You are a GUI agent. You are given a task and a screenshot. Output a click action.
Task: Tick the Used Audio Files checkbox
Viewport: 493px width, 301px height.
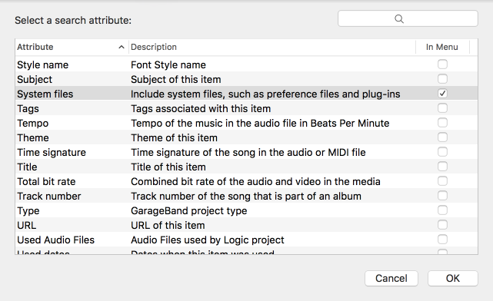pyautogui.click(x=442, y=240)
